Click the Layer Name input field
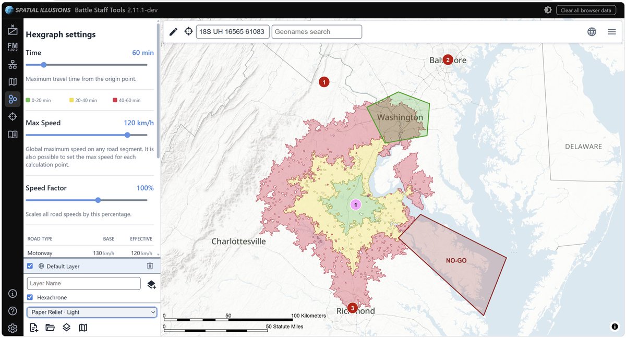The height and width of the screenshot is (338, 626). tap(84, 283)
